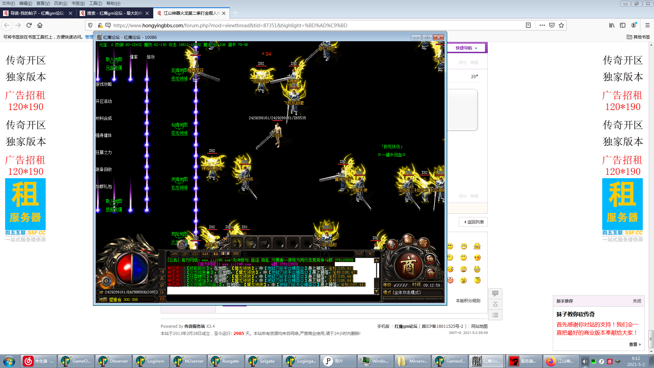Viewport: 654px width, 368px height.
Task: Open the character helmet icon in game HUD
Action: click(392, 244)
